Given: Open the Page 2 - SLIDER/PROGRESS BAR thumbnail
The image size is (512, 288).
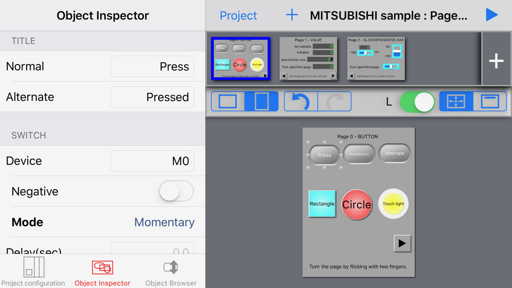Looking at the screenshot, I should point(376,58).
